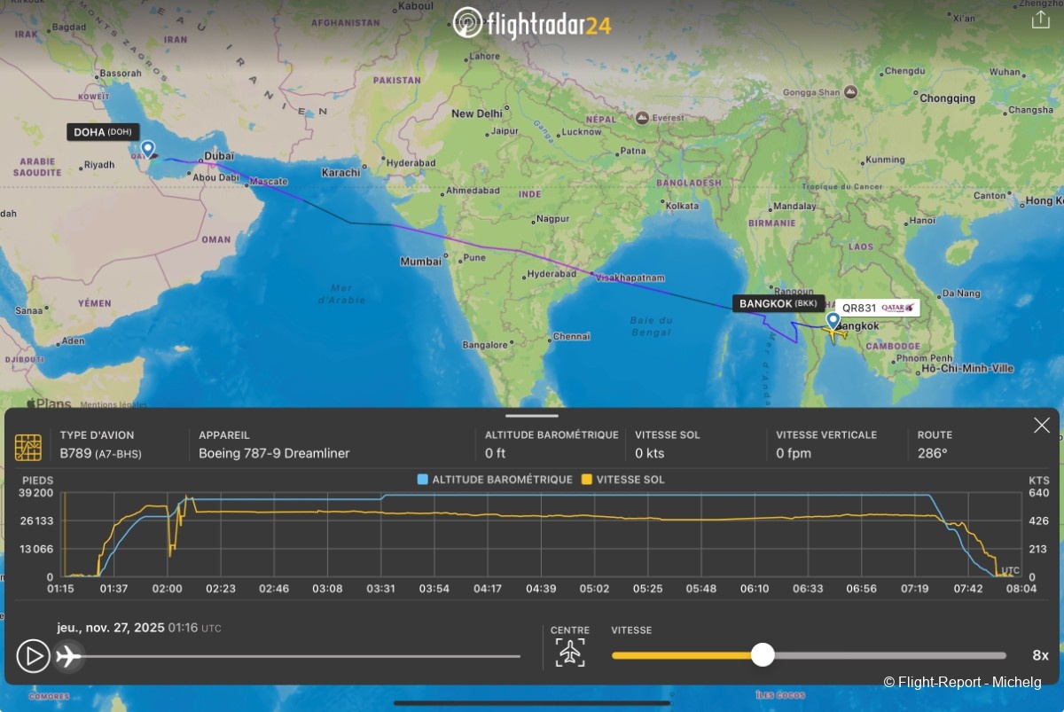Viewport: 1064px width, 712px height.
Task: Tap the share icon in top corner
Action: [1040, 20]
